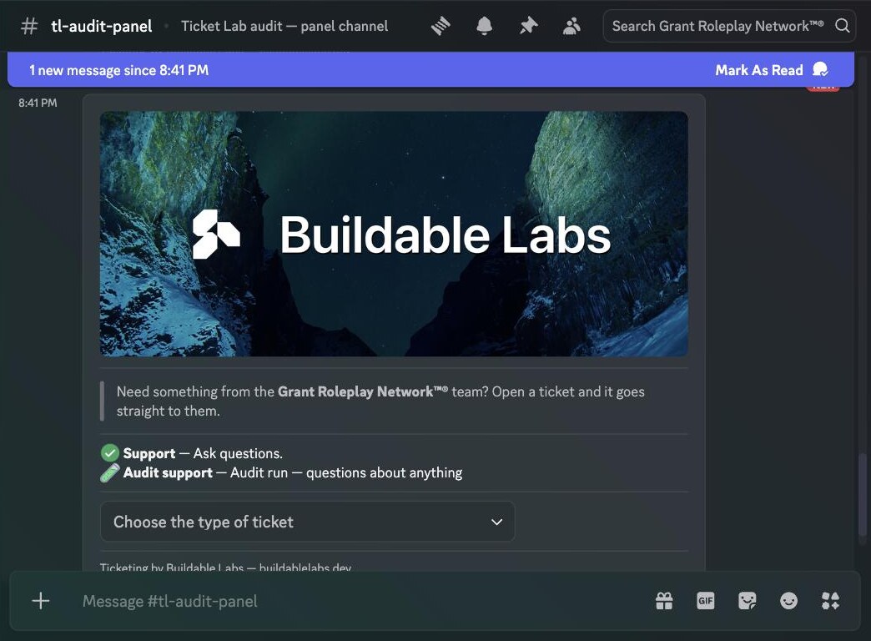Image resolution: width=871 pixels, height=641 pixels.
Task: Open the sticker picker icon
Action: point(748,601)
